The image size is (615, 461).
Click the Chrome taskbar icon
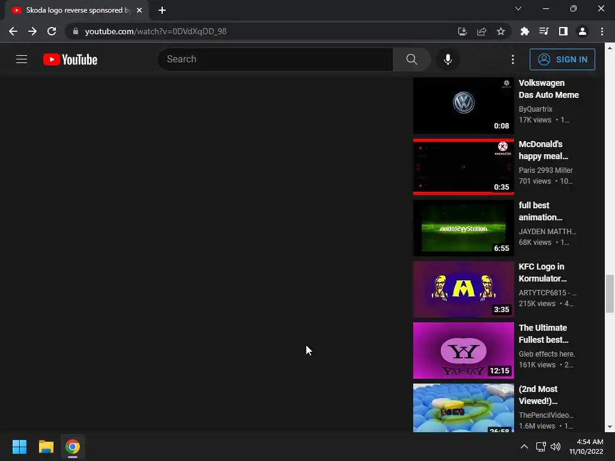coord(73,447)
